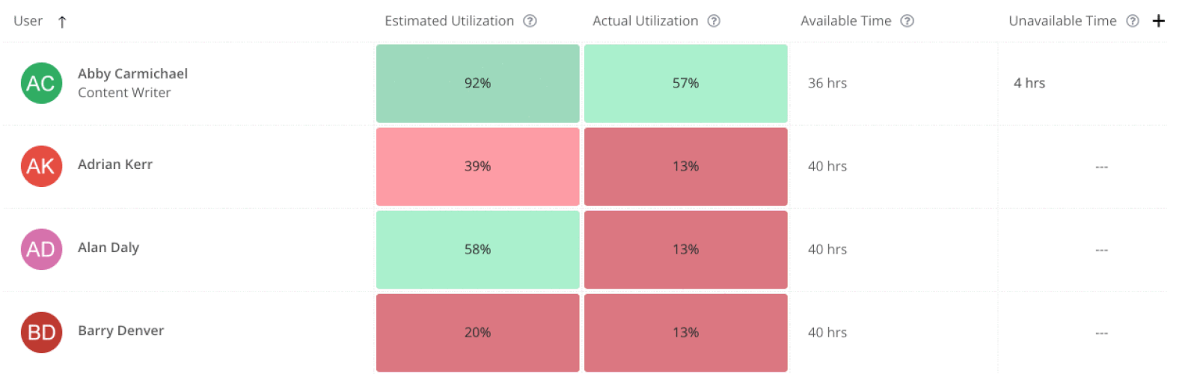
Task: Add a column with the plus icon
Action: (x=1159, y=21)
